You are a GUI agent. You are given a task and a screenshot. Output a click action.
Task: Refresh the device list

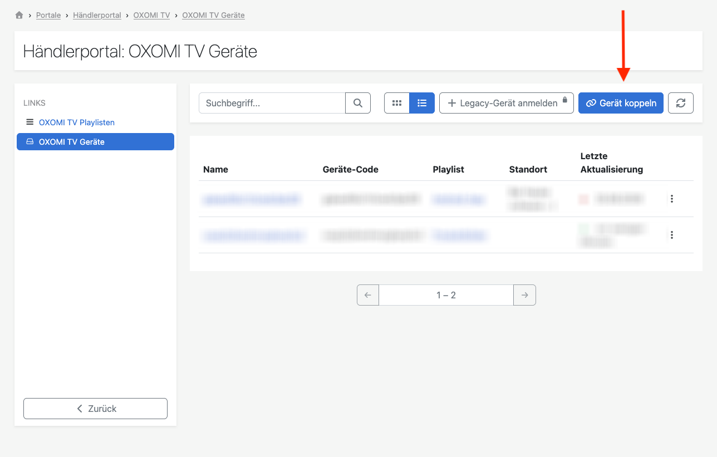coord(681,103)
